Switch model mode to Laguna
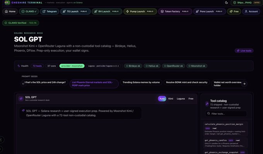The height and width of the screenshot is (154, 263). coord(181,99)
